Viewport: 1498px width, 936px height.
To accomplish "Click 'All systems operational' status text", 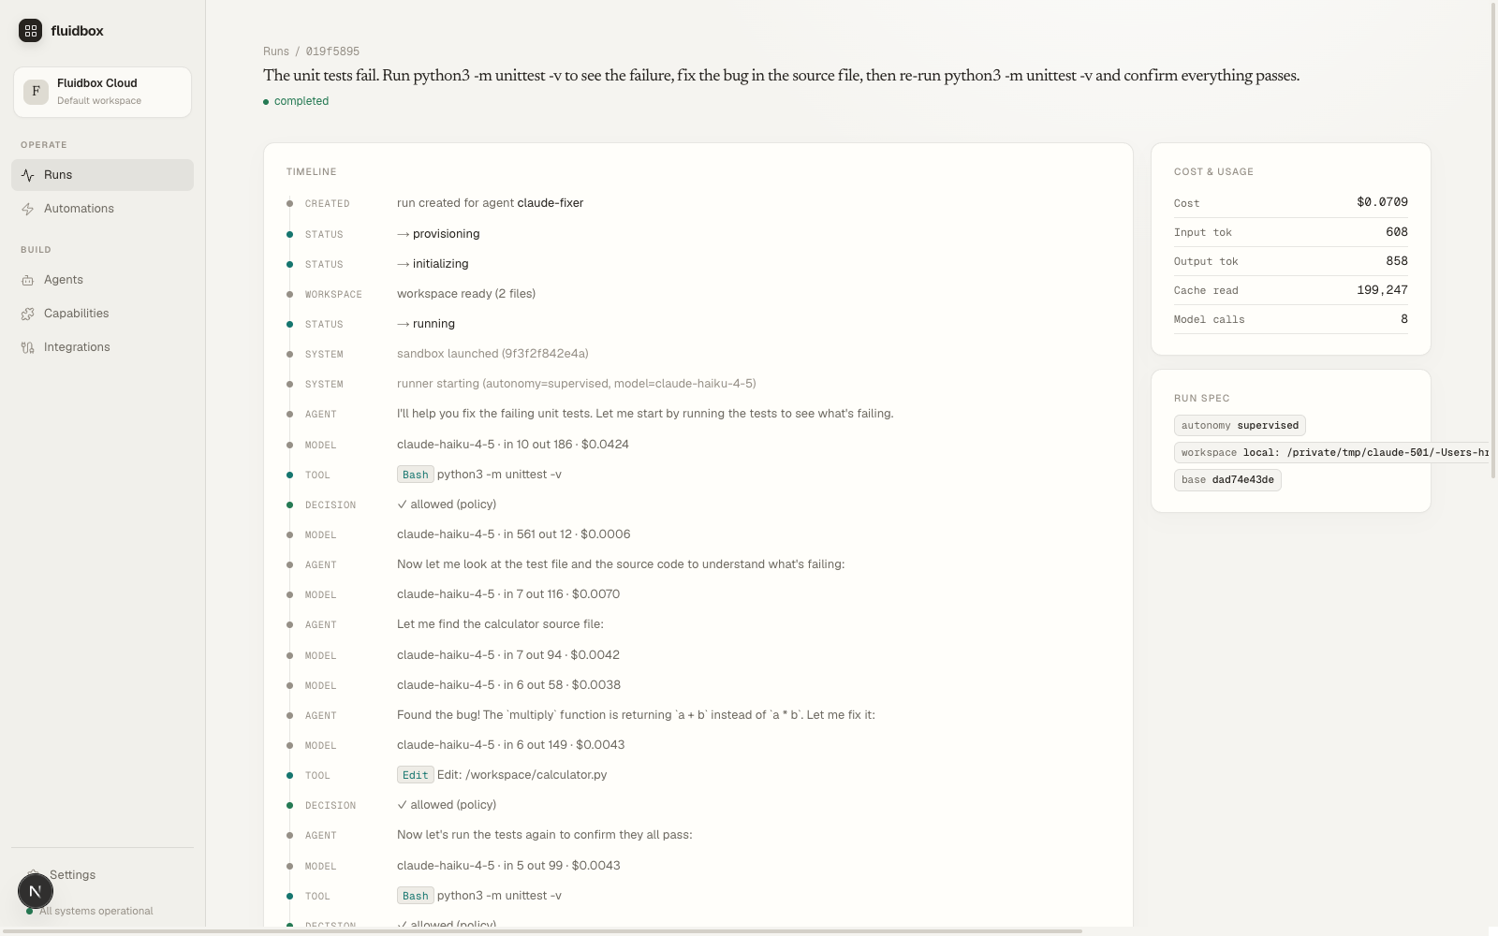I will (x=95, y=911).
